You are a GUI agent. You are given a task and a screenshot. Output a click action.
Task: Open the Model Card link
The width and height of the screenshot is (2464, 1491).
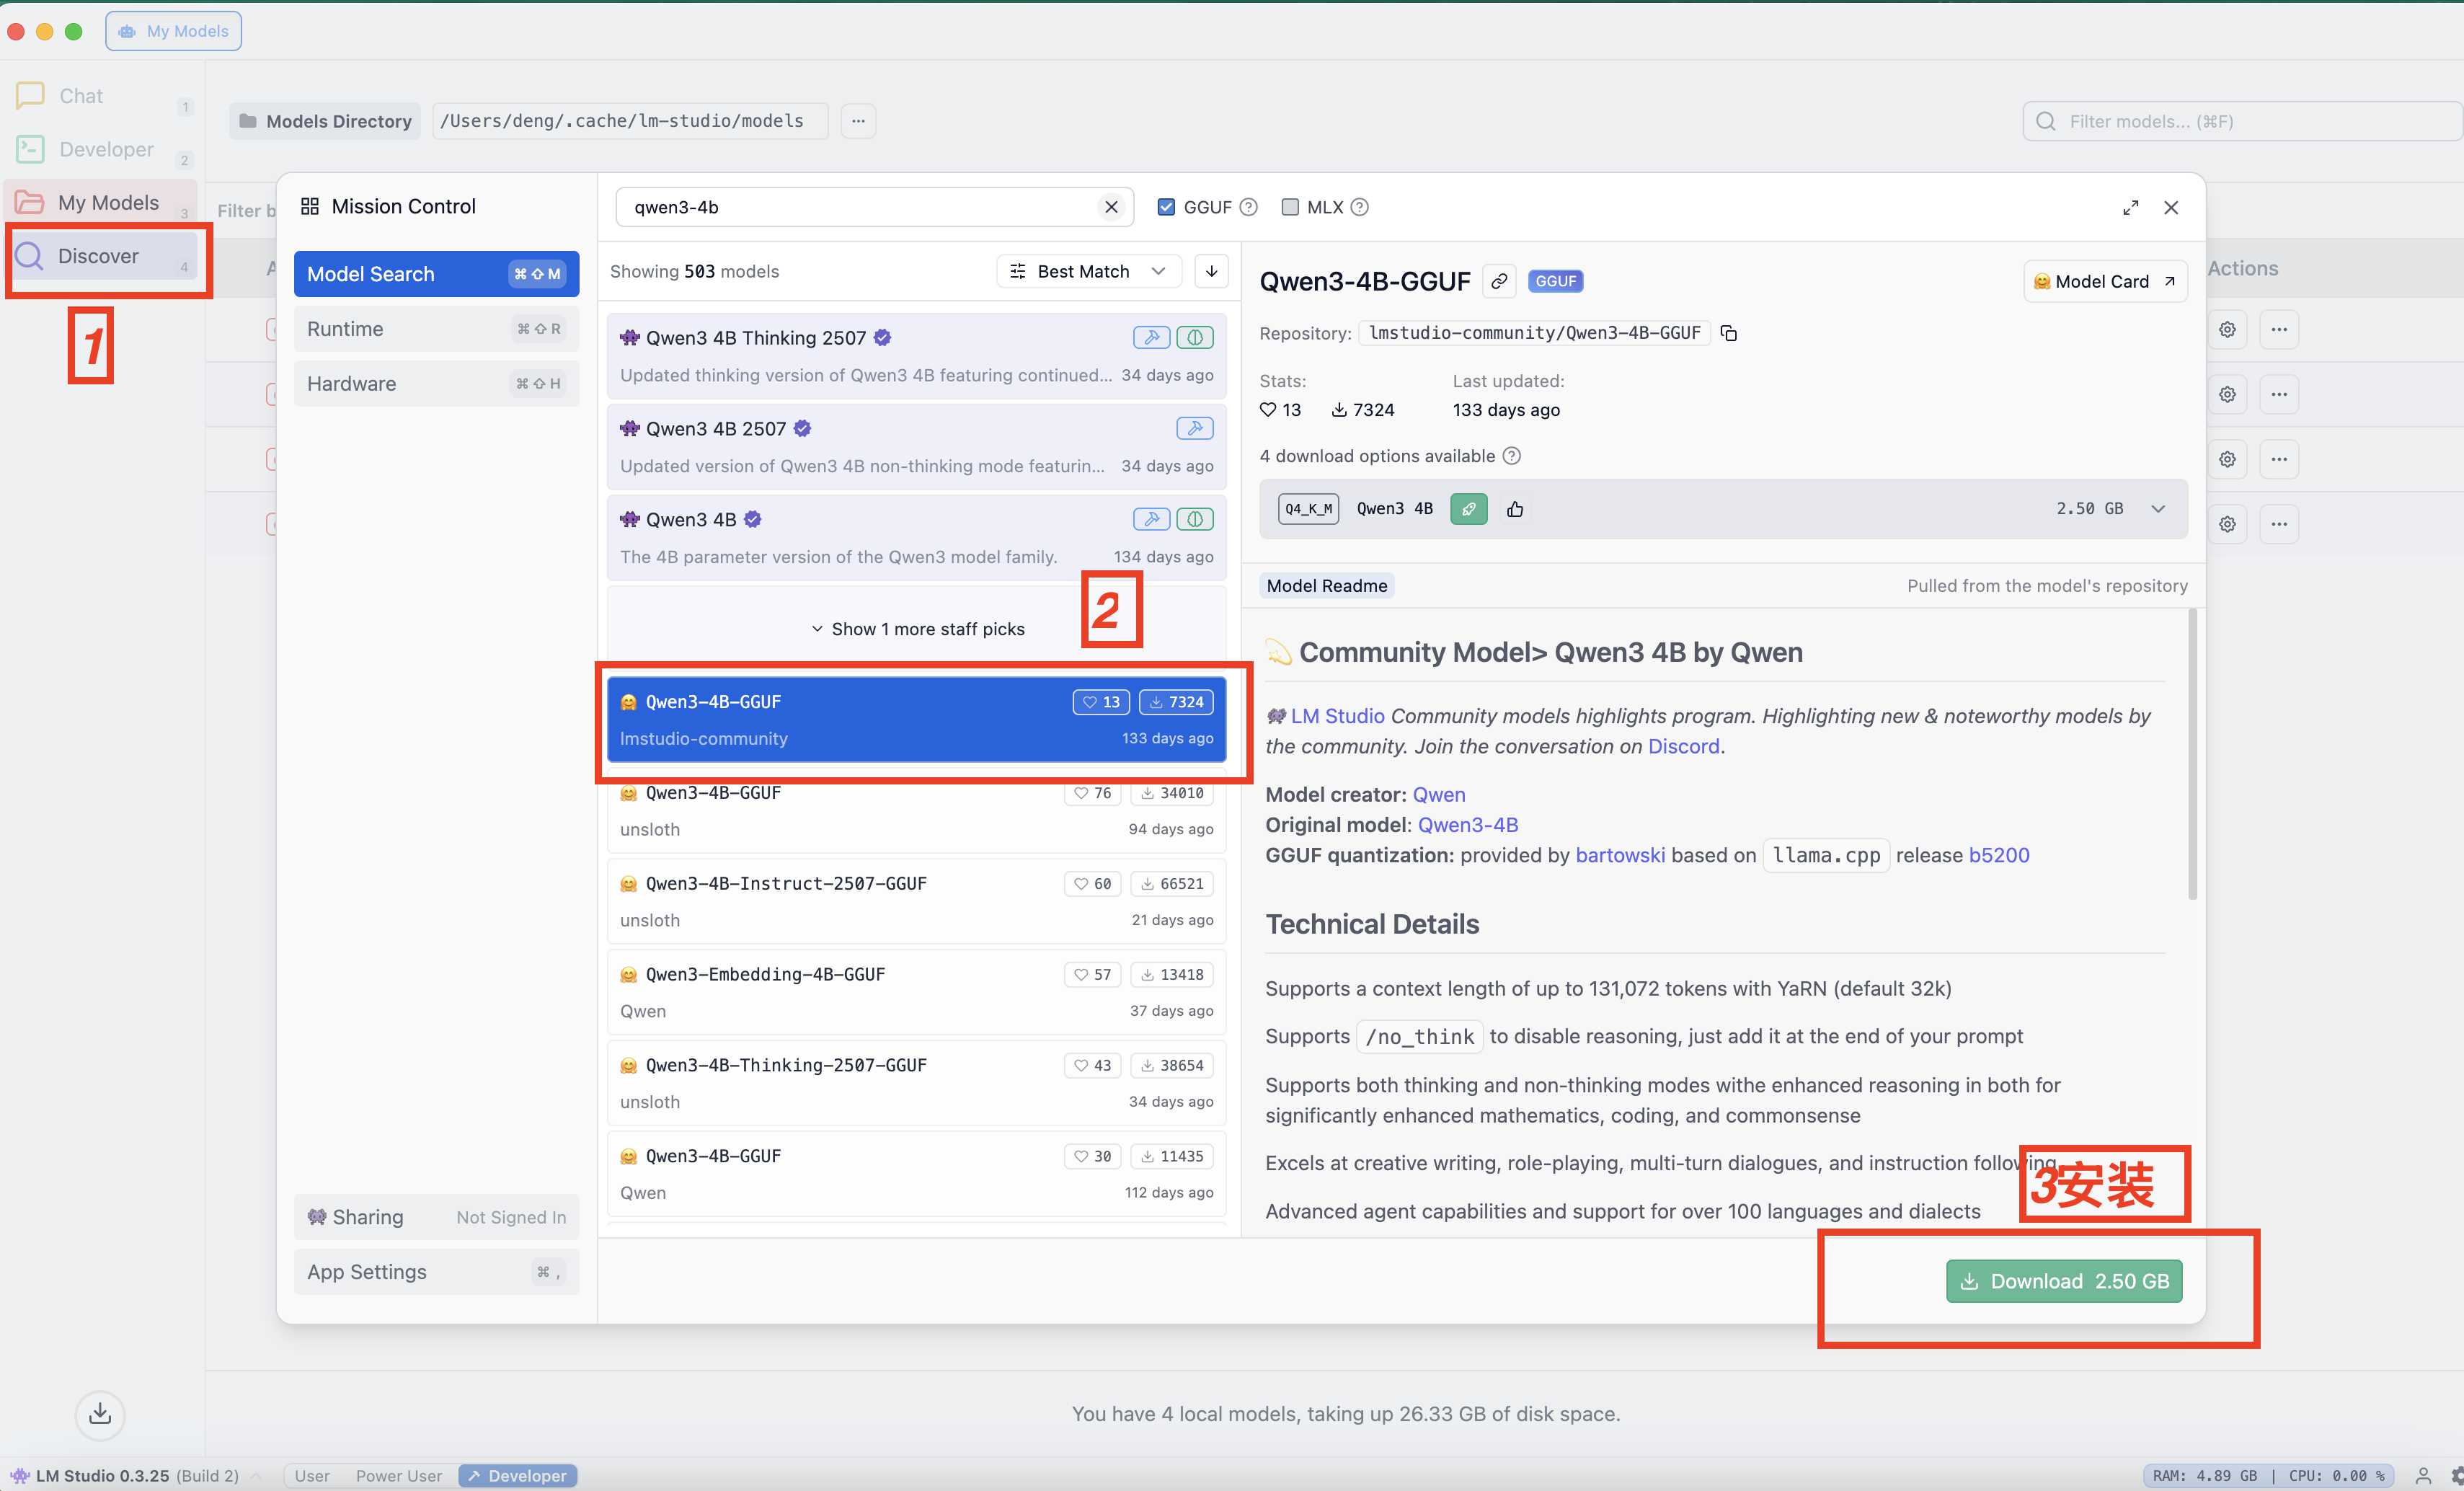(x=2104, y=281)
